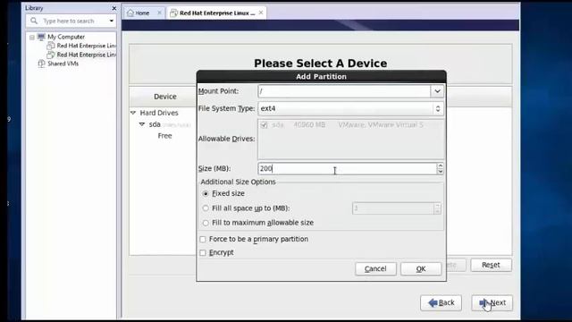Viewport: 572px width, 322px height.
Task: Select the Fixed size radio button
Action: (206, 193)
